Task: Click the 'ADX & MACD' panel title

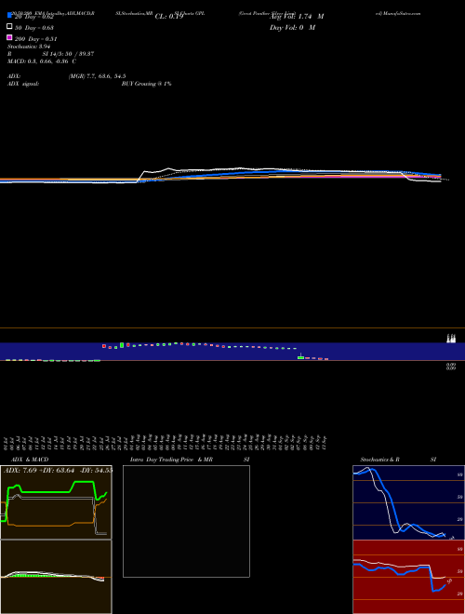Action: click(x=30, y=460)
